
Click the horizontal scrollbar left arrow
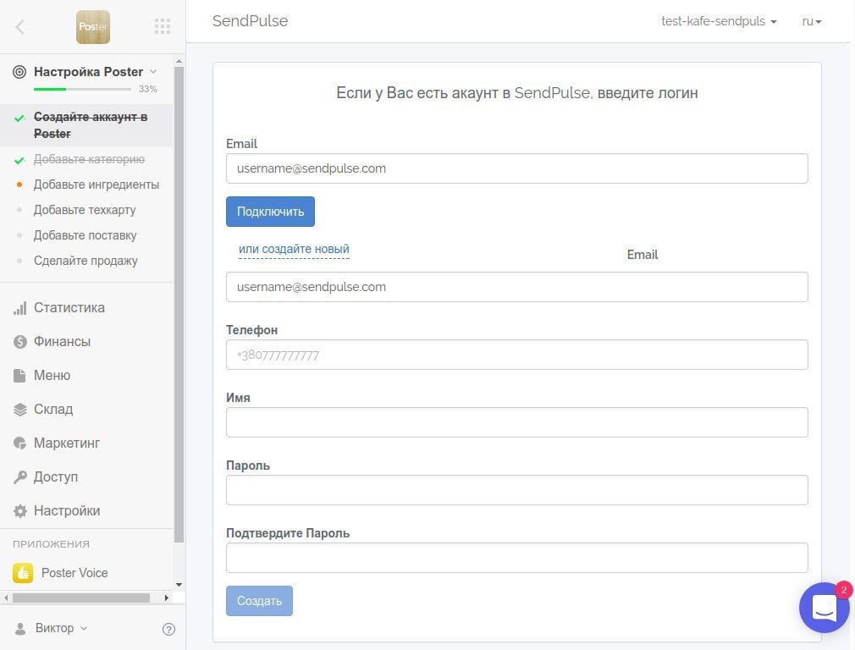(x=6, y=598)
